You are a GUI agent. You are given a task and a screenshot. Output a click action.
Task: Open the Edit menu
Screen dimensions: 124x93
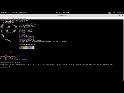[5, 18]
